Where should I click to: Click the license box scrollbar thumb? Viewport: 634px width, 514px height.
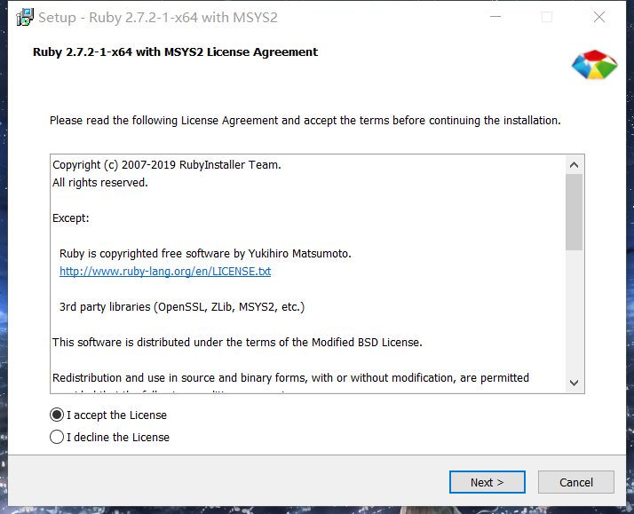[574, 212]
